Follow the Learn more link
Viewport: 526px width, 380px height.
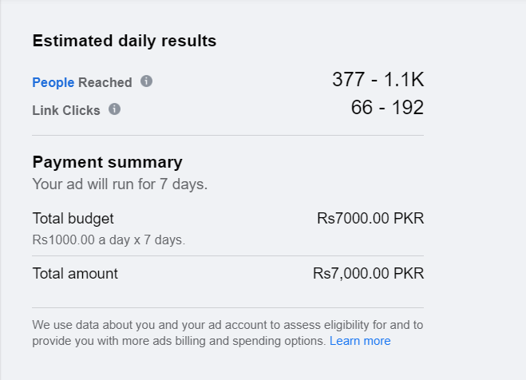360,341
